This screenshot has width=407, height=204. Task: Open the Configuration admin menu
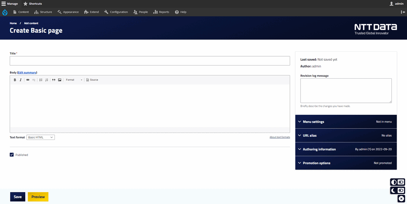click(x=116, y=12)
